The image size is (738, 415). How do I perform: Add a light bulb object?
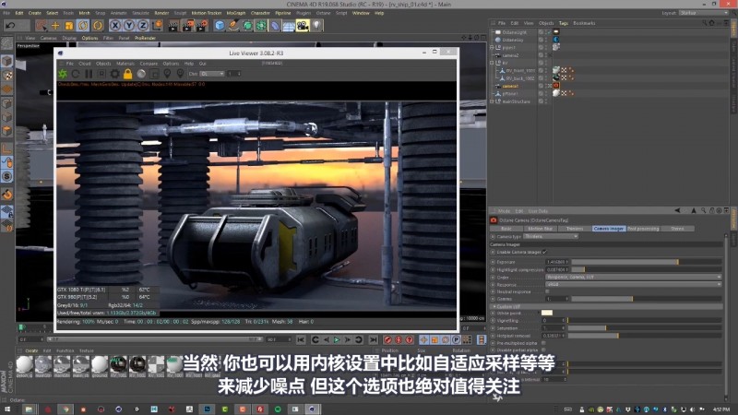[x=316, y=26]
